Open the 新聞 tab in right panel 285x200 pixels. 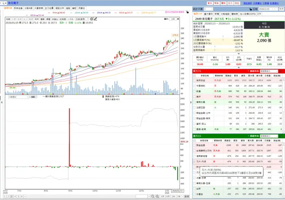coord(217,14)
